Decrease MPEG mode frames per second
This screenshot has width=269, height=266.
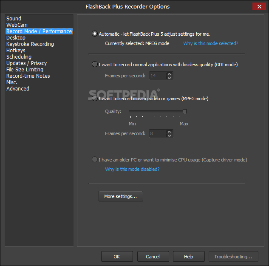169,136
